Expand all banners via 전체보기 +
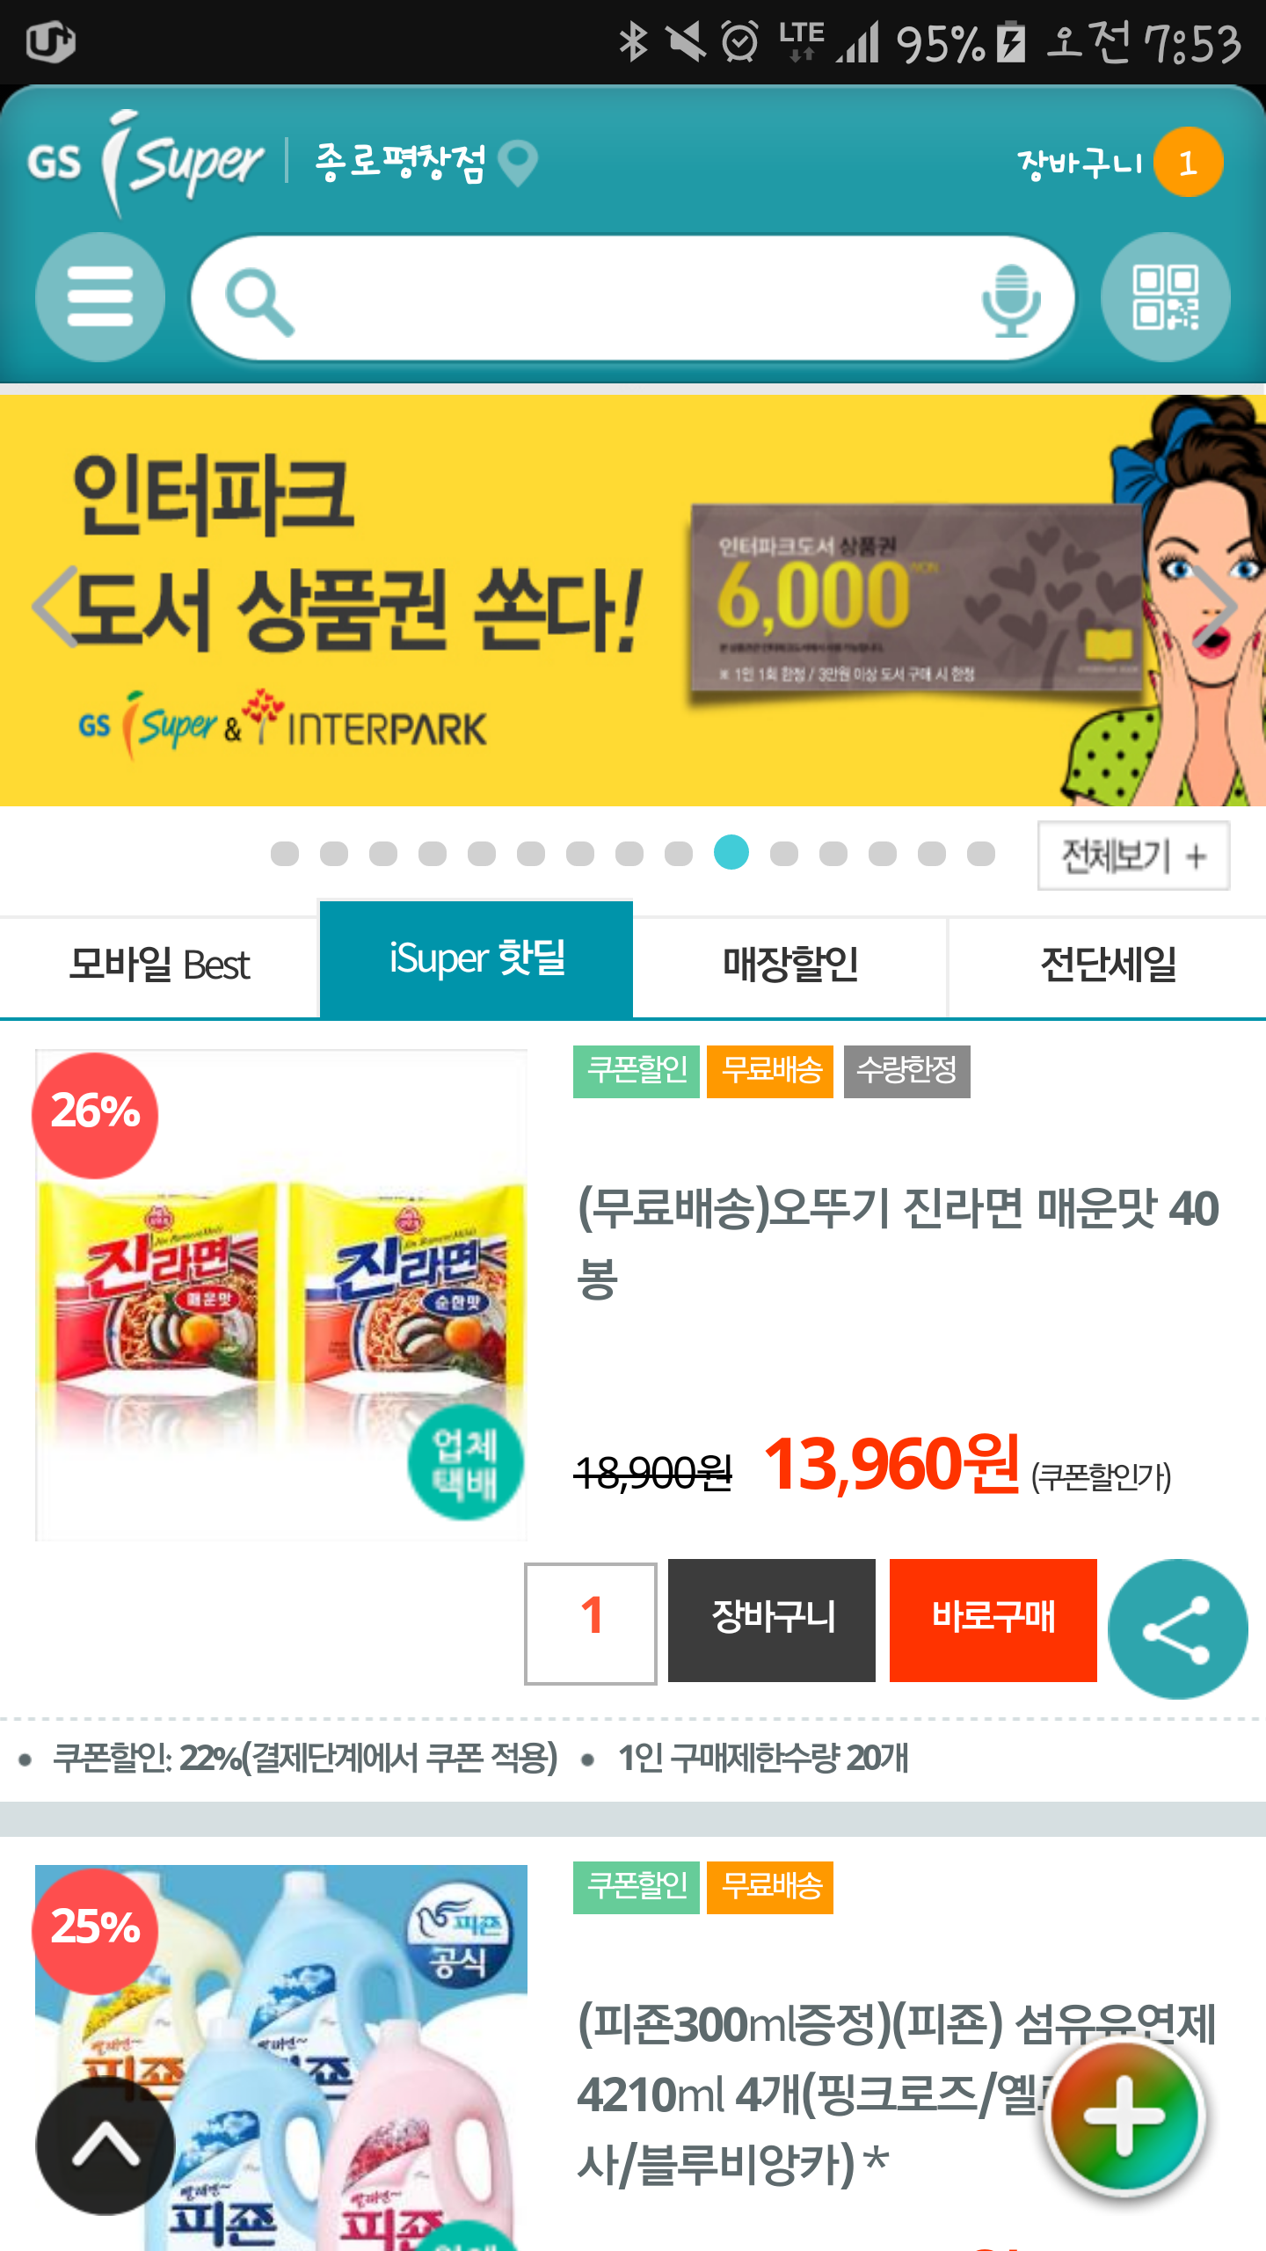Viewport: 1266px width, 2251px height. click(1133, 856)
